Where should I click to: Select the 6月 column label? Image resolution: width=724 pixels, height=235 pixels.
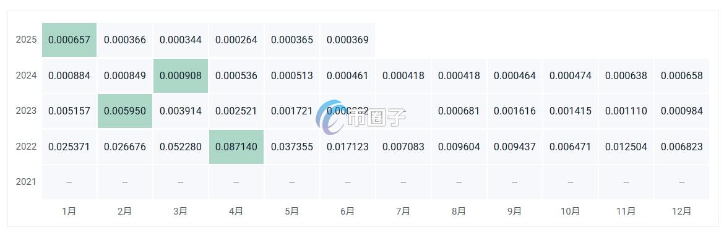pos(348,211)
